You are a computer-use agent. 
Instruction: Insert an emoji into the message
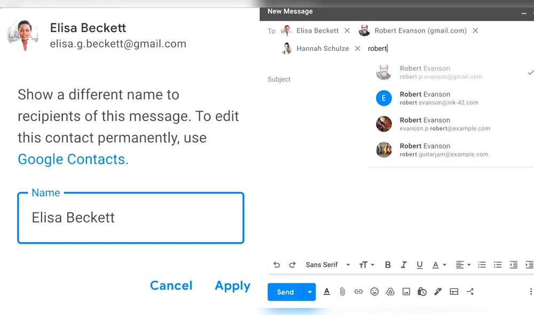click(374, 292)
